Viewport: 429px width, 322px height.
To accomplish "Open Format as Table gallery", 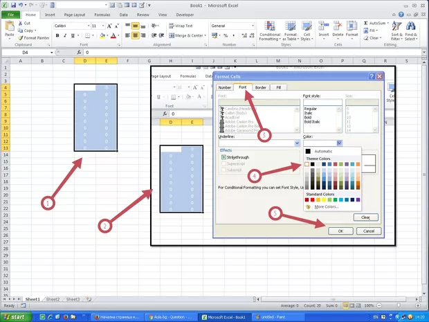I will (291, 31).
